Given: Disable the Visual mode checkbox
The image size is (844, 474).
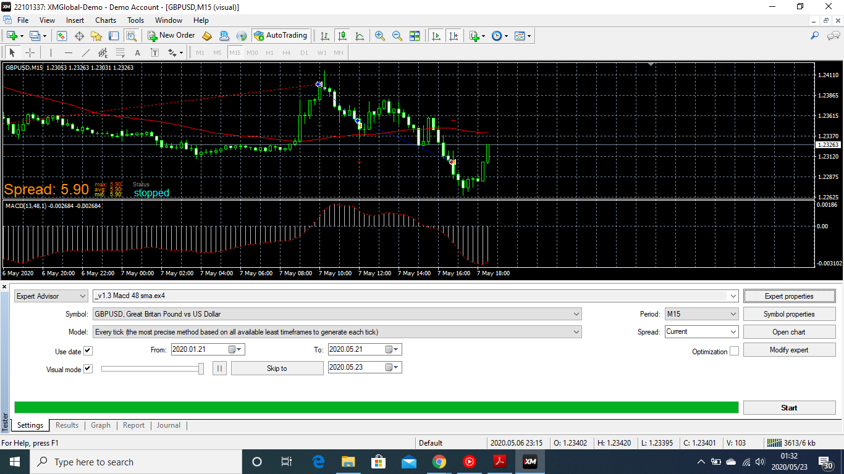Looking at the screenshot, I should [88, 369].
